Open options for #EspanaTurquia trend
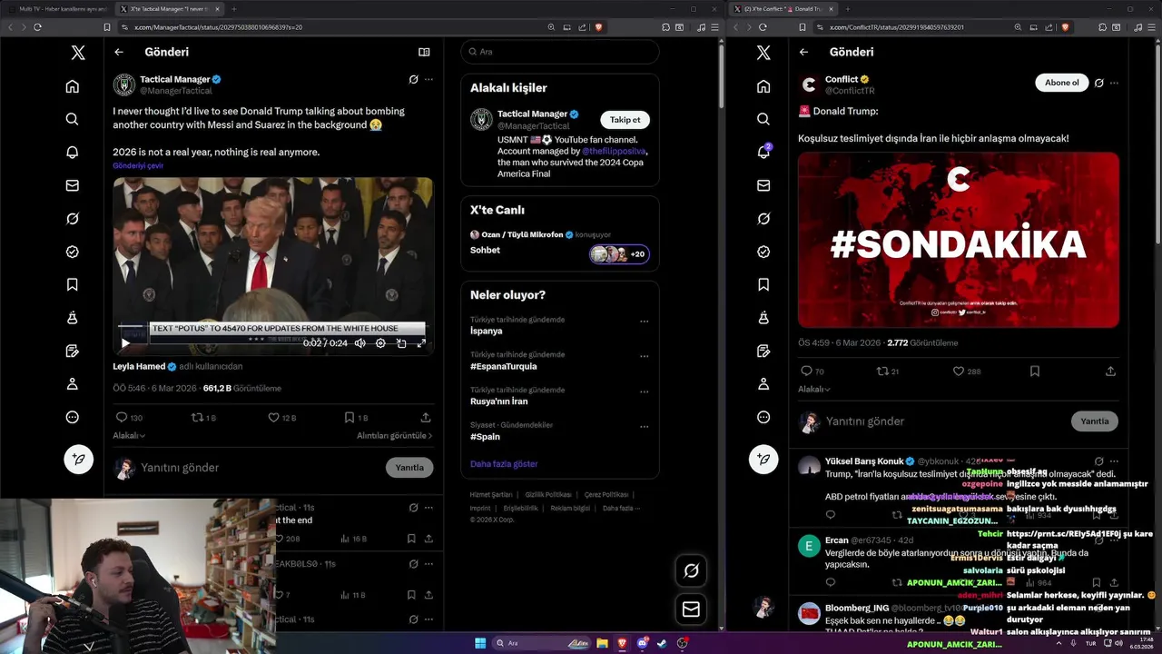 (x=644, y=356)
